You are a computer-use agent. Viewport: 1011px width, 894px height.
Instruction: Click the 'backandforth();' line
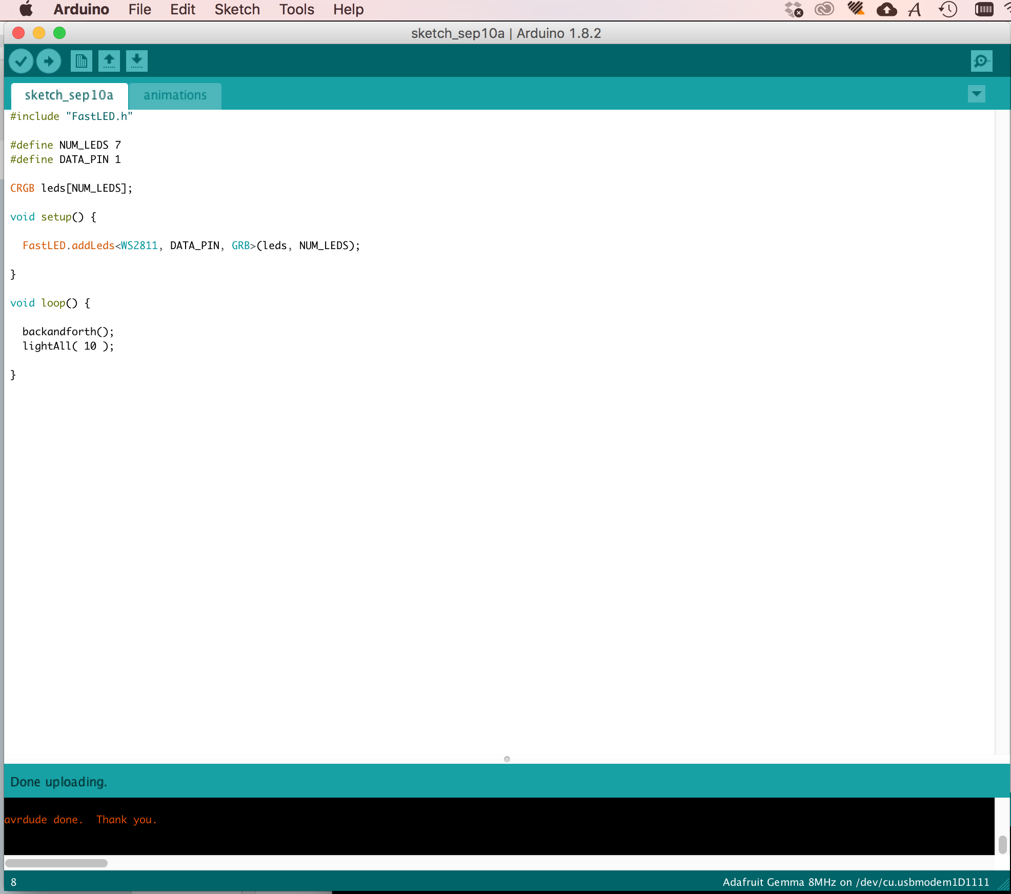pos(68,332)
